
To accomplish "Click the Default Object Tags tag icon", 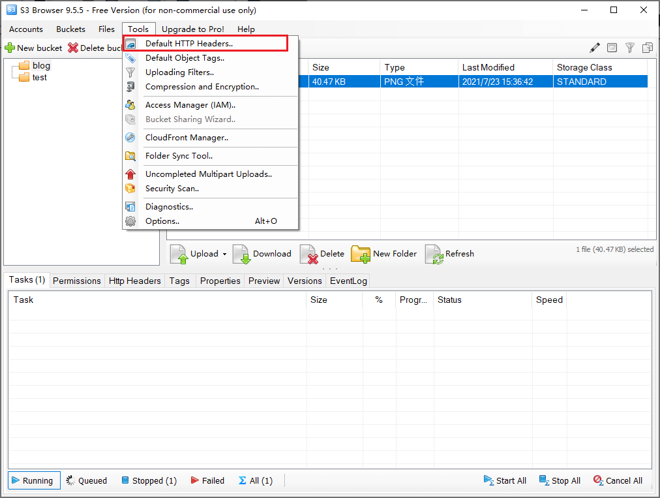I will click(130, 58).
